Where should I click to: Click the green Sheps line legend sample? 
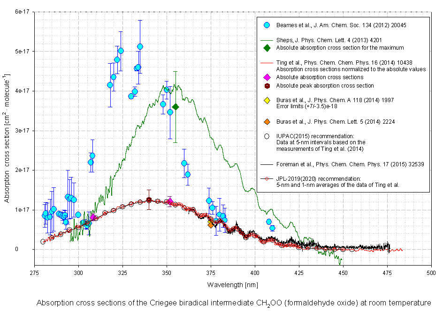pyautogui.click(x=267, y=41)
